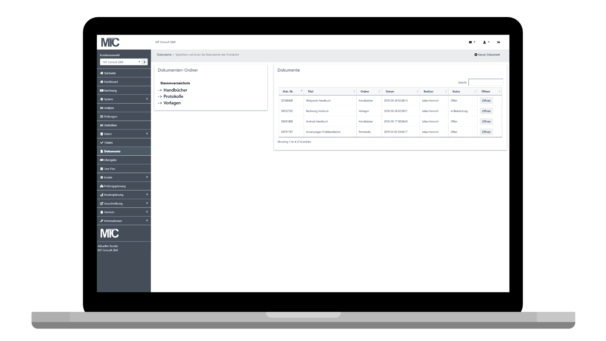
Task: Expand the Routenplanung submenu chevron
Action: click(x=147, y=194)
